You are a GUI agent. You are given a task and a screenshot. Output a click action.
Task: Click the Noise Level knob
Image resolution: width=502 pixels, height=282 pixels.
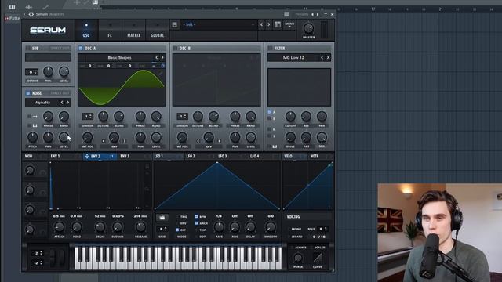point(64,138)
